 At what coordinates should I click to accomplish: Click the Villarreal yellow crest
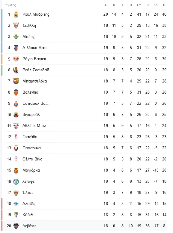[16, 115]
